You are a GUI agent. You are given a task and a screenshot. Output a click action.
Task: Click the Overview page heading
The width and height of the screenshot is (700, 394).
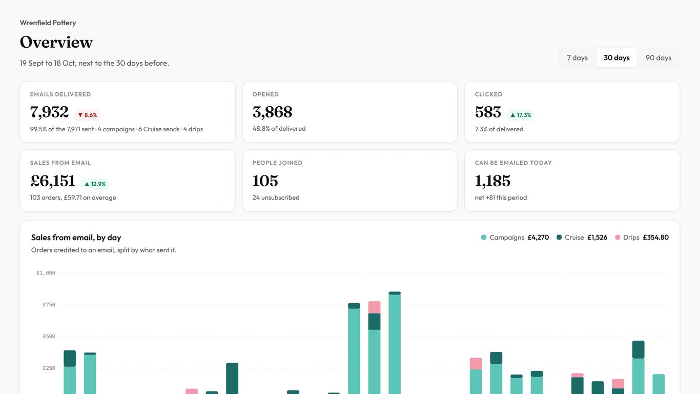click(x=56, y=42)
